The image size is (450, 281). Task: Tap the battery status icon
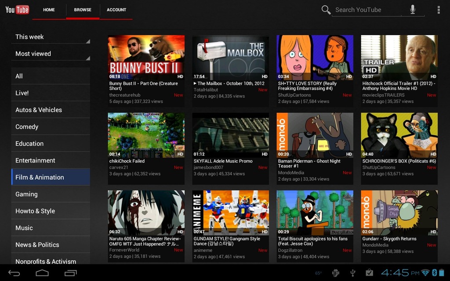[441, 272]
